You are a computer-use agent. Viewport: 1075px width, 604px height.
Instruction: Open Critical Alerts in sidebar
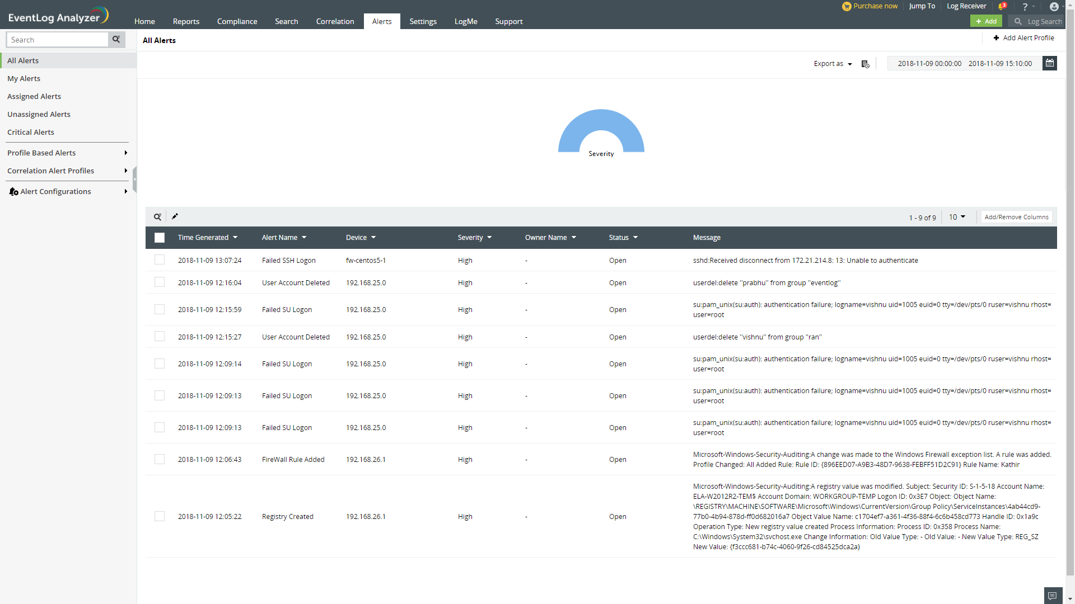pos(31,132)
